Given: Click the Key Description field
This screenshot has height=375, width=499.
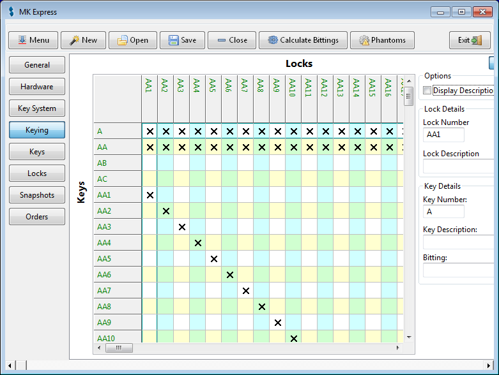Looking at the screenshot, I should point(458,242).
